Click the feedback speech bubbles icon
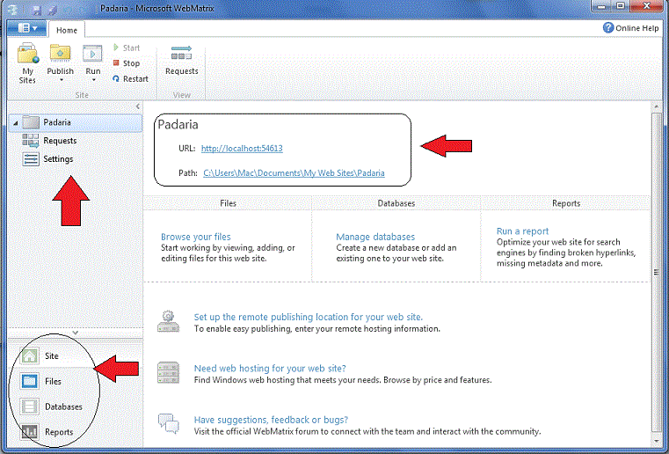 (168, 424)
